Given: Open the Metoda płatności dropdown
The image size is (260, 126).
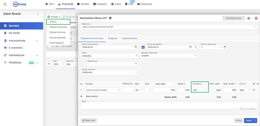Looking at the screenshot, I should [169, 55].
